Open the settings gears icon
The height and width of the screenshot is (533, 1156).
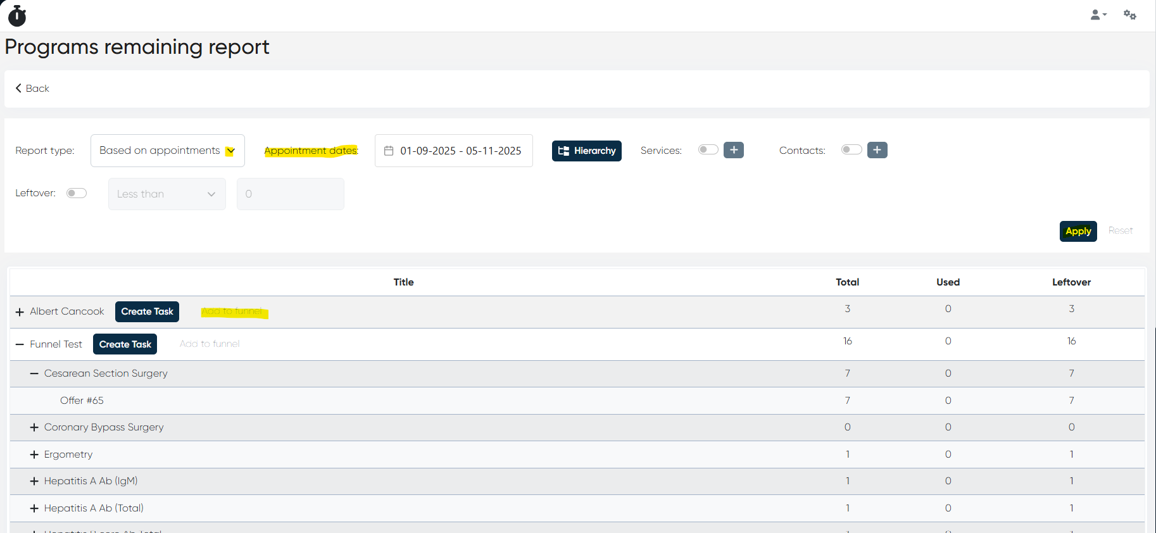click(1129, 15)
